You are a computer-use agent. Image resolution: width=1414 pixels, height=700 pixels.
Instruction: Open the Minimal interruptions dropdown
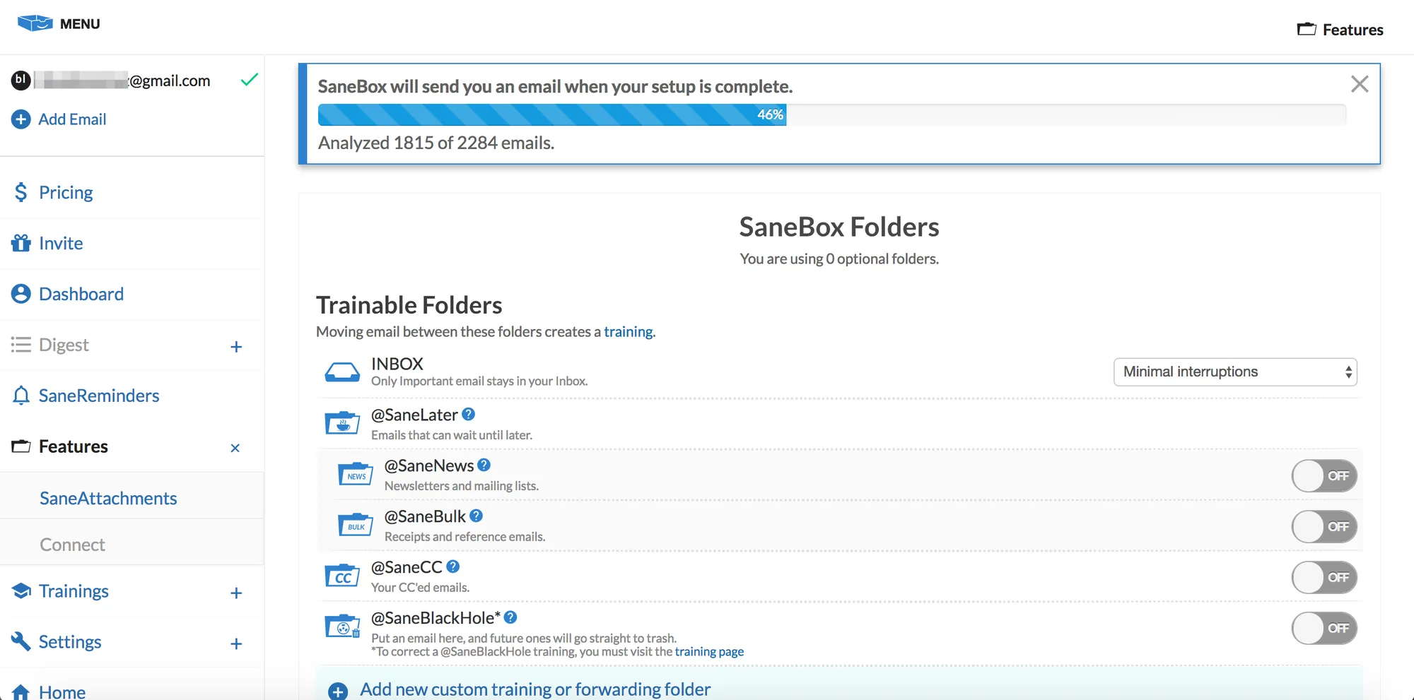click(x=1235, y=372)
